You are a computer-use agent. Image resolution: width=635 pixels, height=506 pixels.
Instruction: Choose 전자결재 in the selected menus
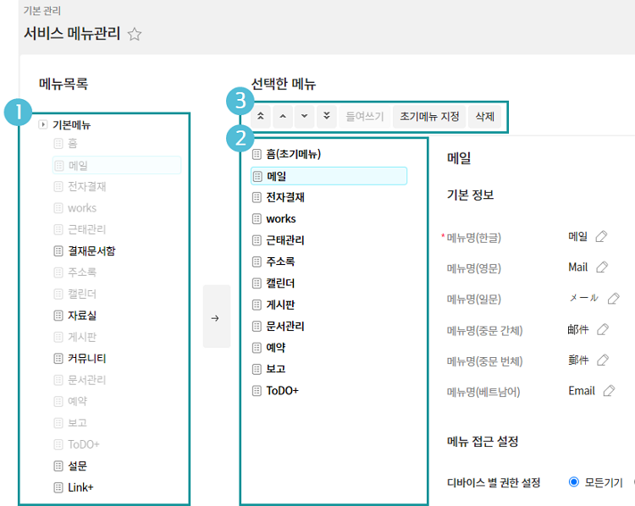click(285, 197)
